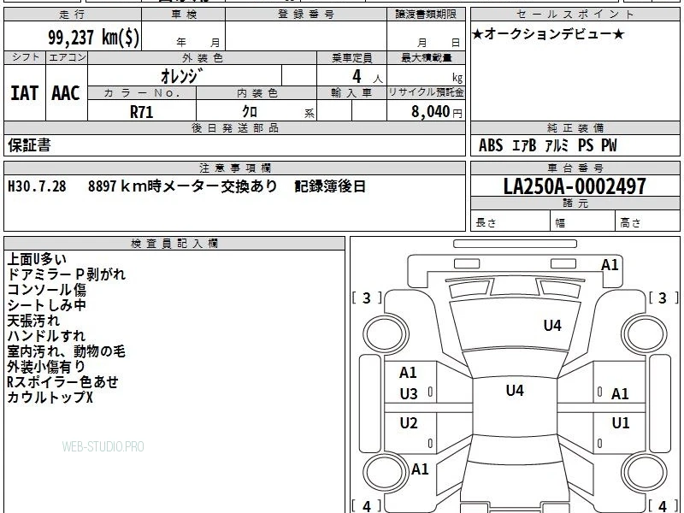684x513 pixels.
Task: Click inspector note 天張汚れ
Action: pyautogui.click(x=33, y=321)
